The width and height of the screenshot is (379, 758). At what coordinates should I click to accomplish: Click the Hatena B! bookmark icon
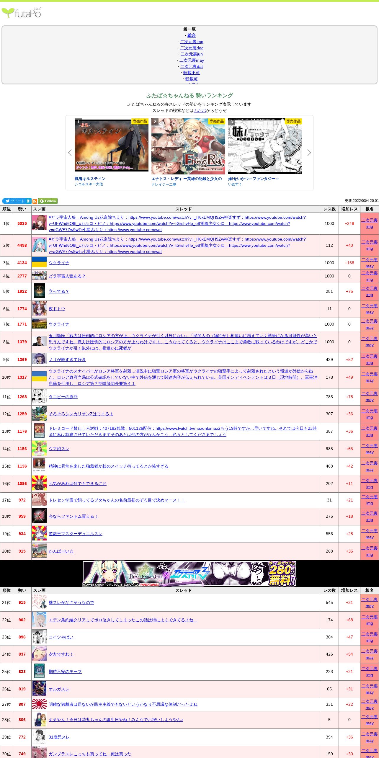coord(29,201)
